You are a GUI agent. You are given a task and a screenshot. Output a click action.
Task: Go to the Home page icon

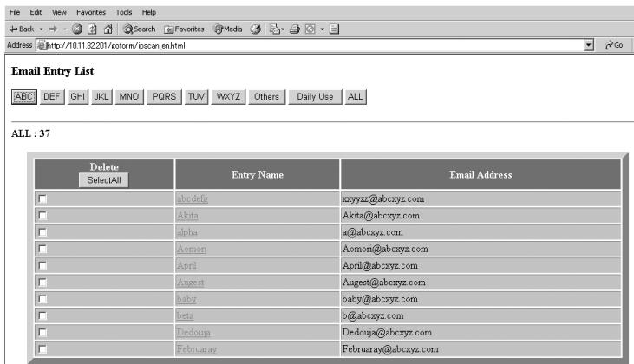point(108,29)
